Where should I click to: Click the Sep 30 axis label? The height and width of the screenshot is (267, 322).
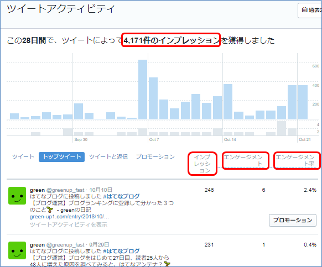pos(81,139)
